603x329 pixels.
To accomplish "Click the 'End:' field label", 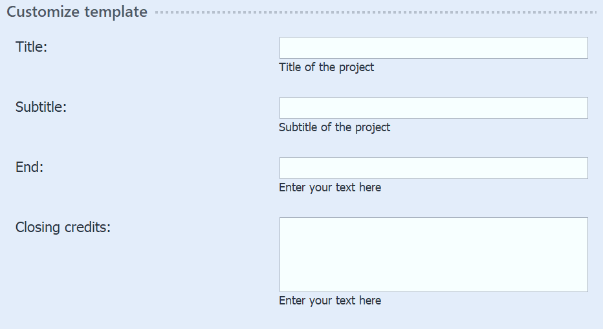I will pos(29,167).
